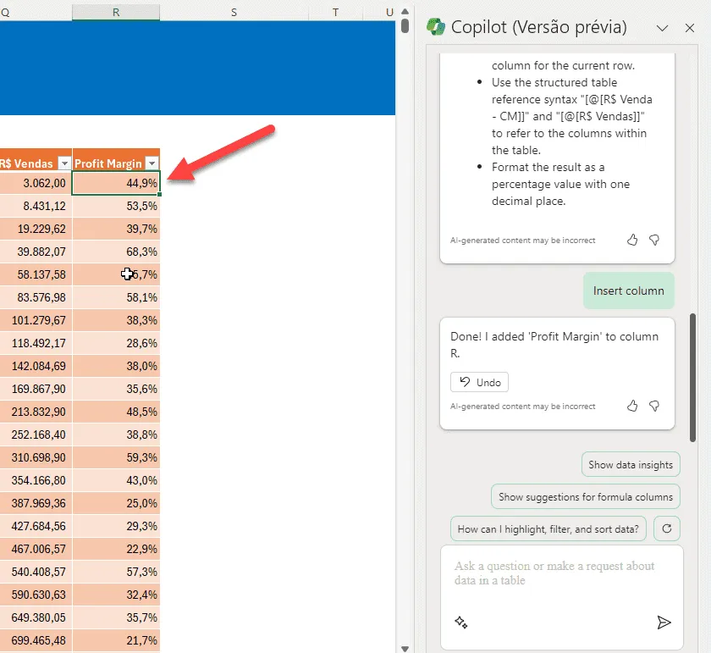Image resolution: width=711 pixels, height=653 pixels.
Task: Open the R$ Vendas filter dropdown
Action: [65, 163]
